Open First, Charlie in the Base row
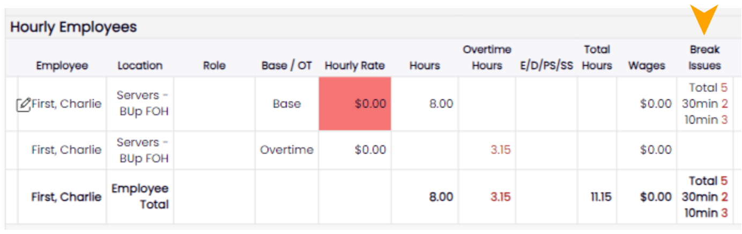The image size is (742, 234). click(x=66, y=104)
